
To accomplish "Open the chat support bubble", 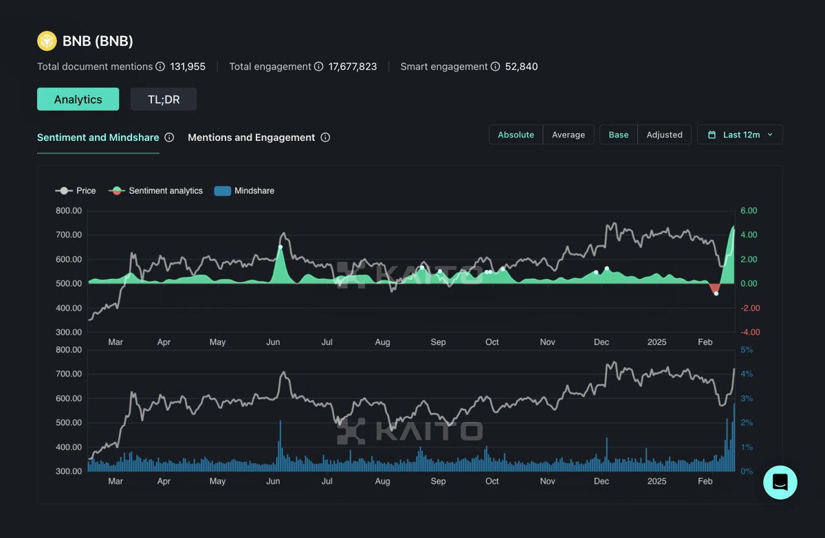I will click(x=780, y=482).
